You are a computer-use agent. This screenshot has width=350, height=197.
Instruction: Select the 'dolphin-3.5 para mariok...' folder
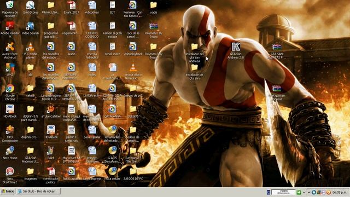(x=31, y=113)
